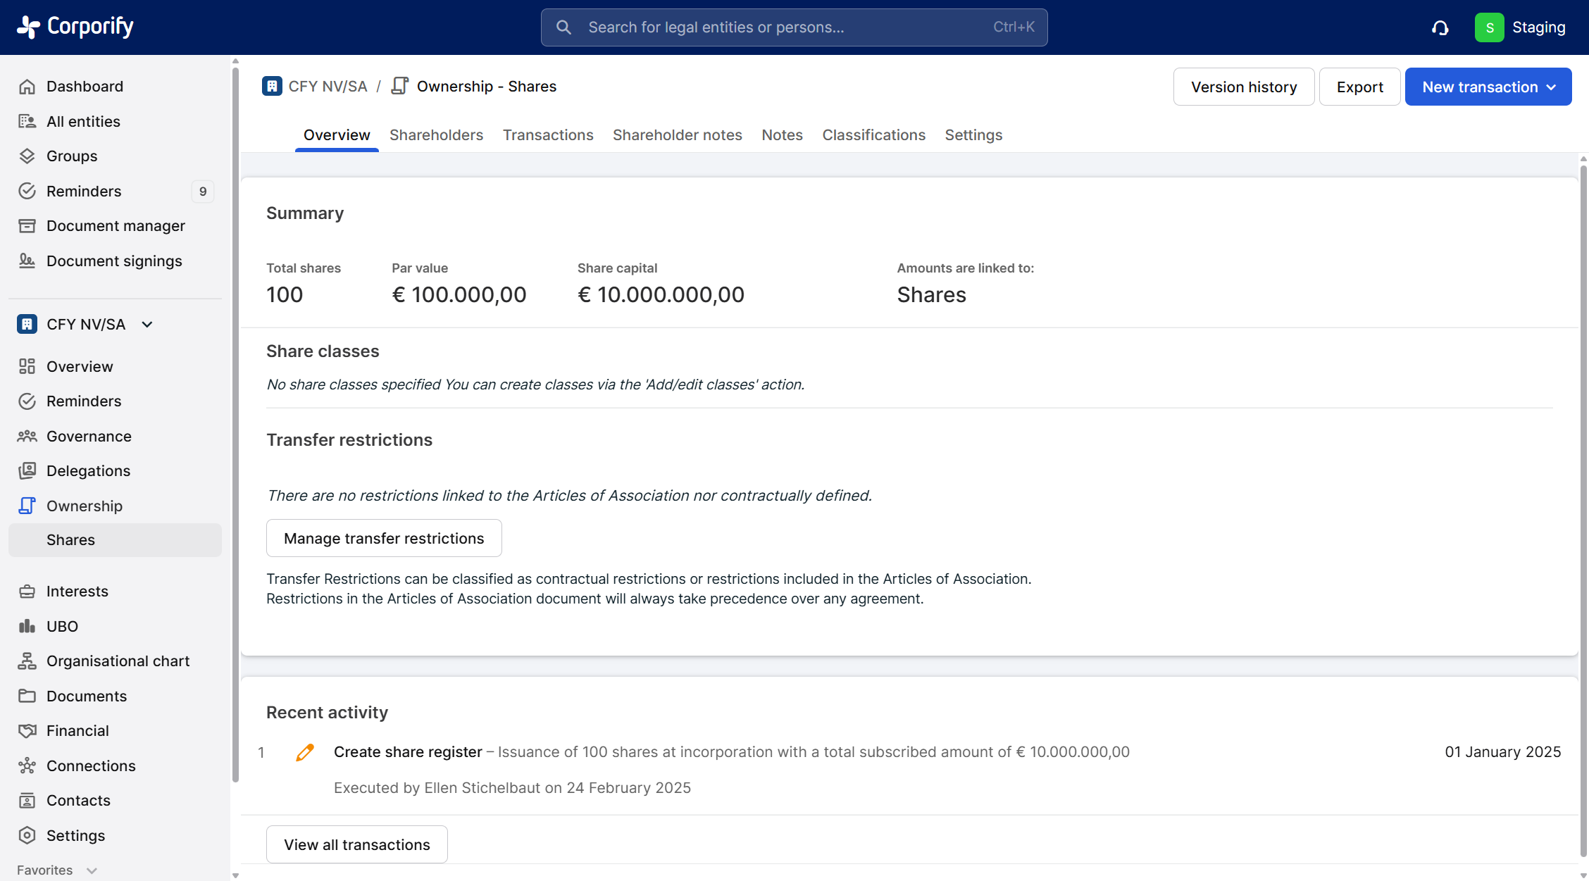The height and width of the screenshot is (881, 1589).
Task: Click the Connections network icon
Action: point(27,766)
